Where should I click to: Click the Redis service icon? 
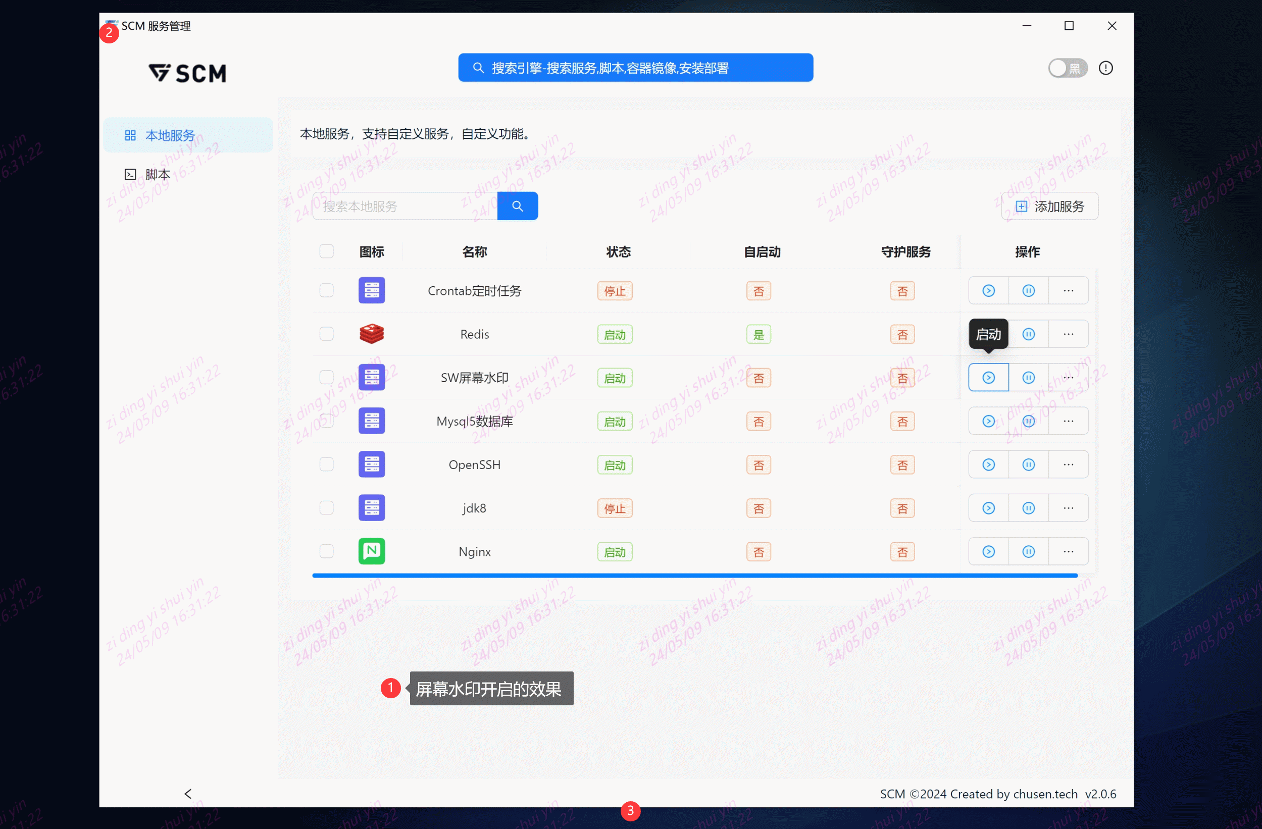(x=371, y=333)
